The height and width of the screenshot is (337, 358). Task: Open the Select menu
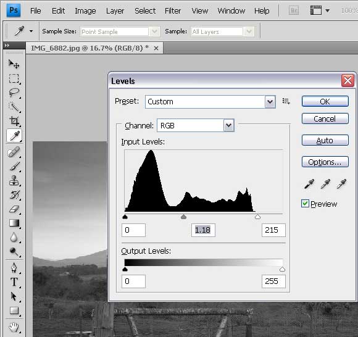[145, 10]
